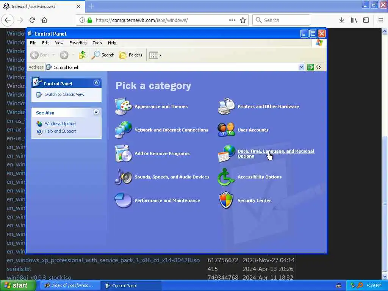Open the Date, Time, Language, and Regional Options link
The height and width of the screenshot is (291, 388).
click(x=276, y=154)
